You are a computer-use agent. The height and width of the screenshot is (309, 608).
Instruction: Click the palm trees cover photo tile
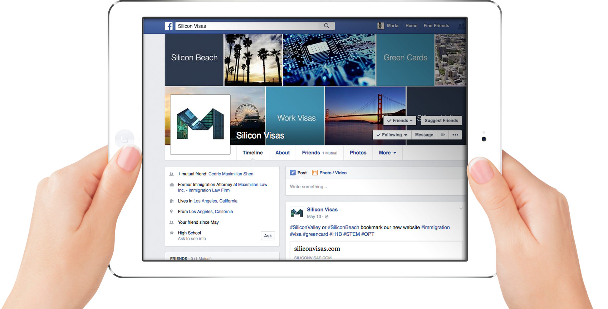pos(253,60)
